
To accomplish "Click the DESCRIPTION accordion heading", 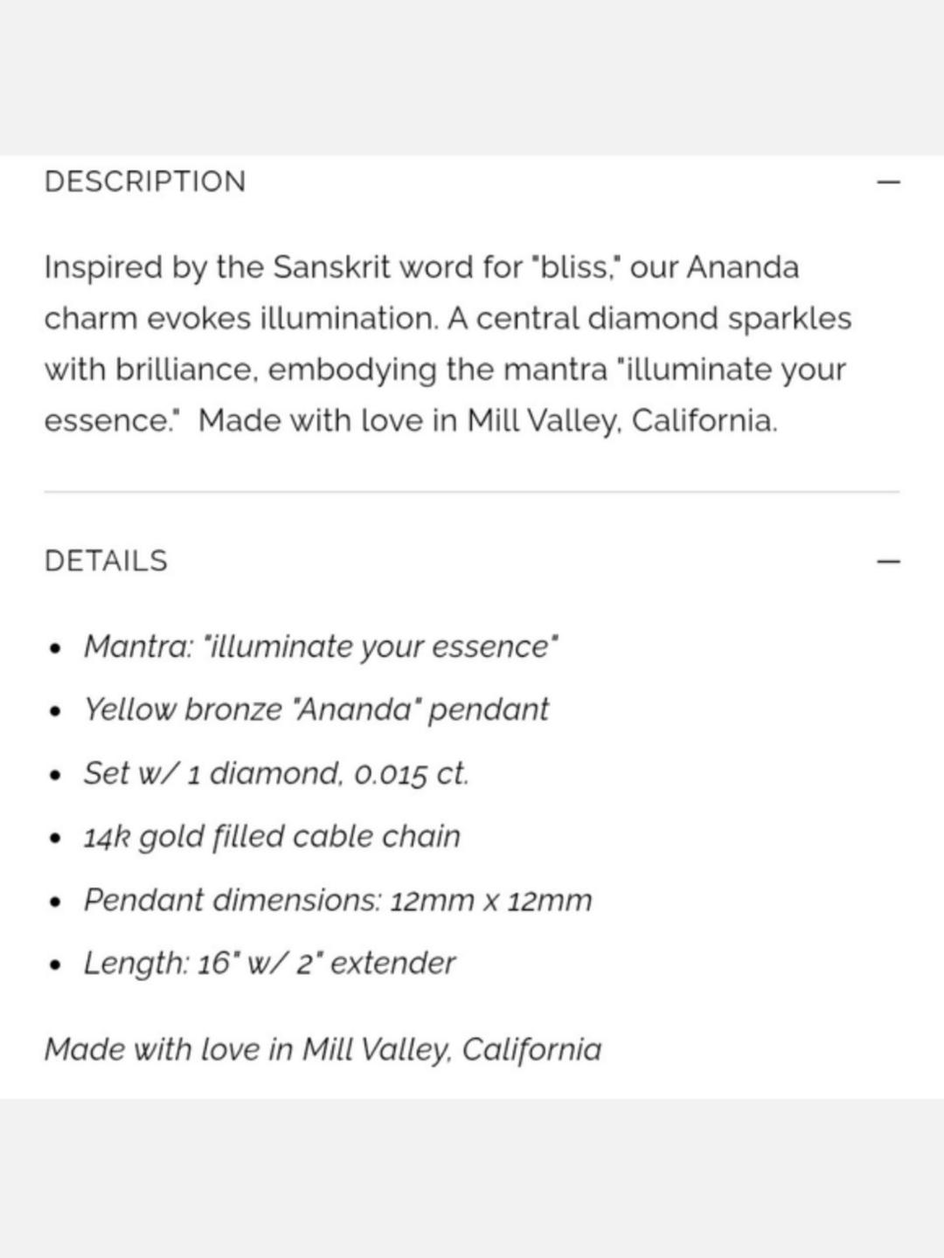I will (145, 182).
